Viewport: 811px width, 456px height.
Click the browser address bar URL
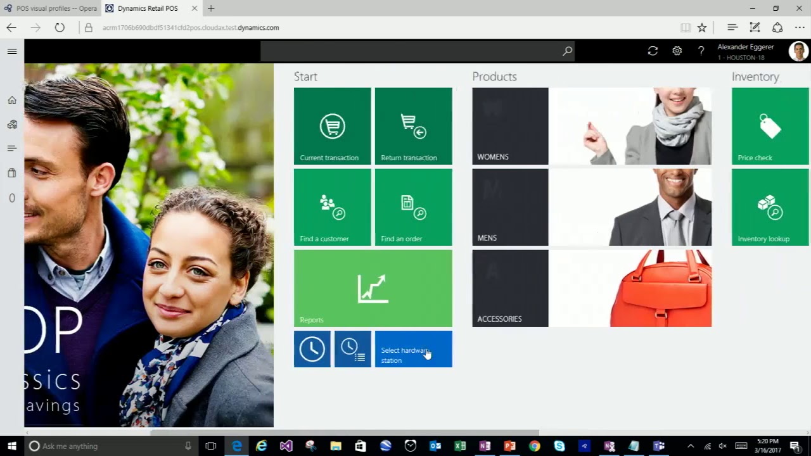(x=191, y=28)
